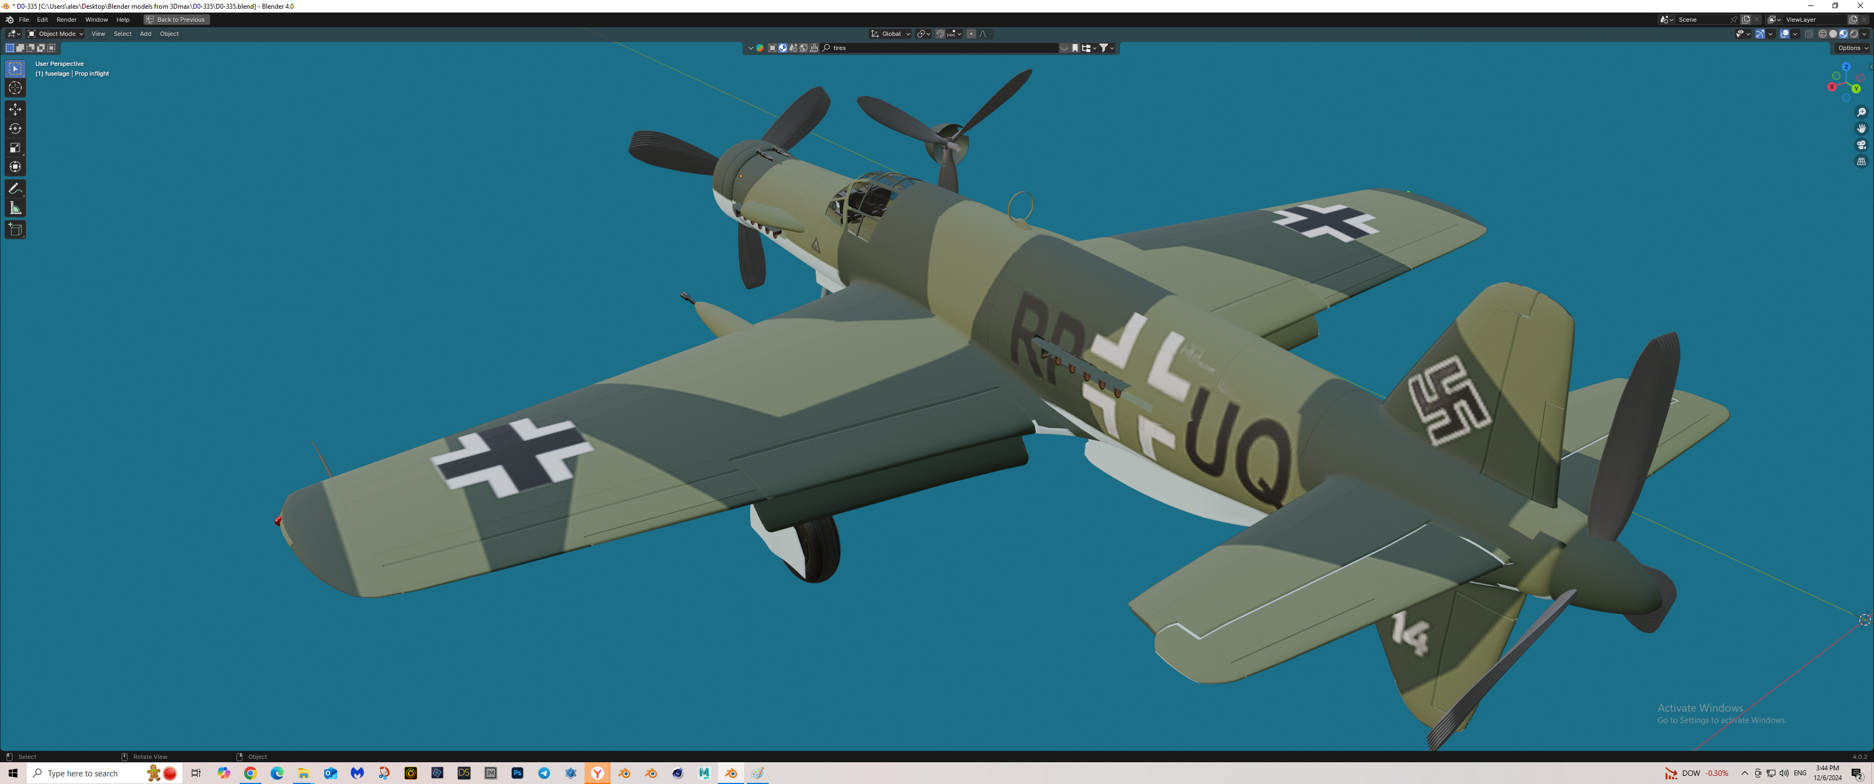The width and height of the screenshot is (1874, 784).
Task: Select the Select Box tool
Action: click(15, 69)
